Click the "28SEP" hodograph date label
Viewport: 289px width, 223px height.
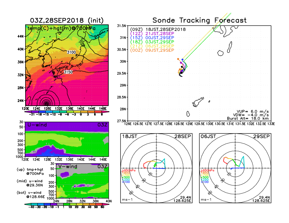(x=183, y=137)
